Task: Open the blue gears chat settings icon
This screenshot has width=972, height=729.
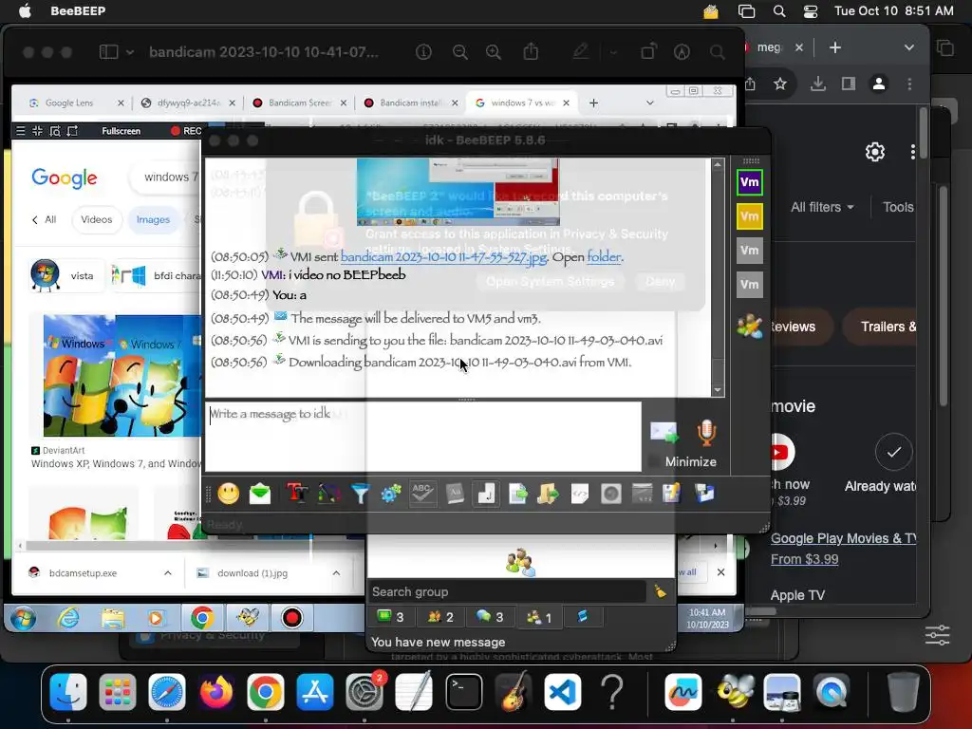Action: [x=391, y=494]
